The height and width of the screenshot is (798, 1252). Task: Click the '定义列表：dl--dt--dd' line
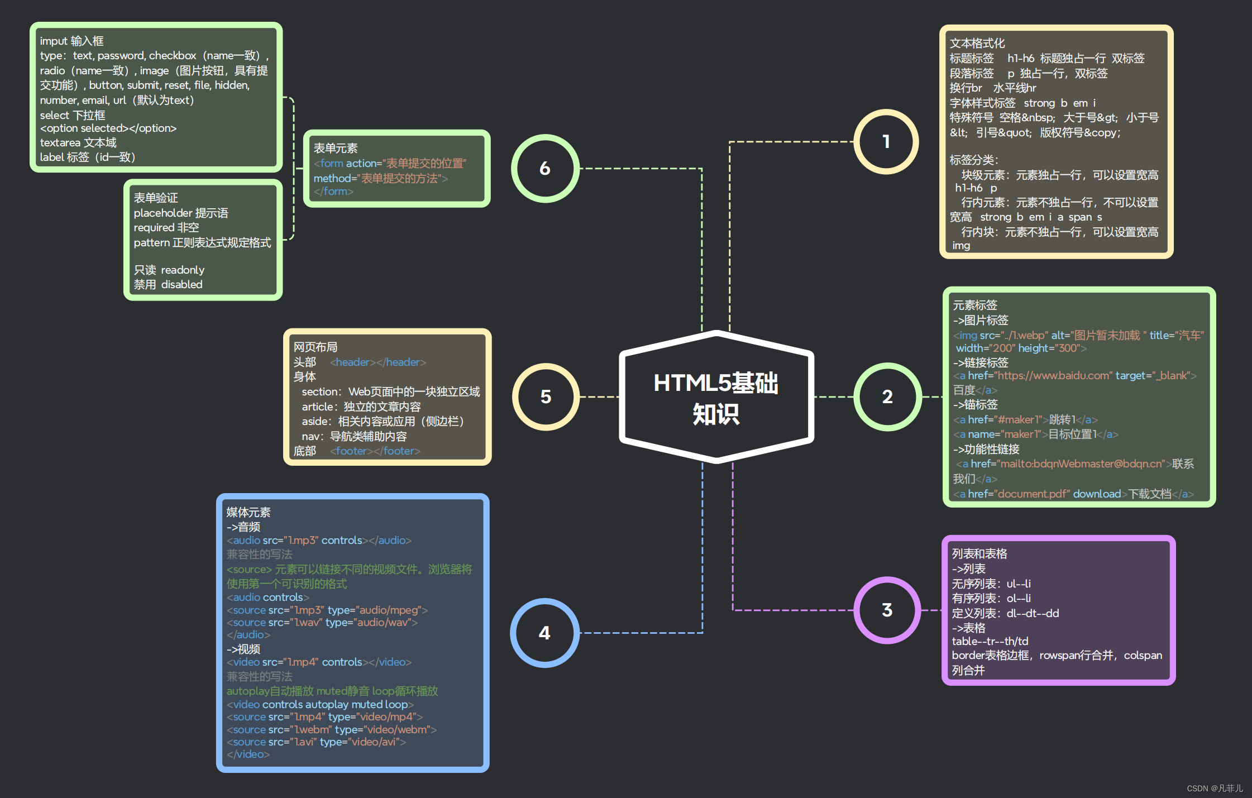point(1005,614)
